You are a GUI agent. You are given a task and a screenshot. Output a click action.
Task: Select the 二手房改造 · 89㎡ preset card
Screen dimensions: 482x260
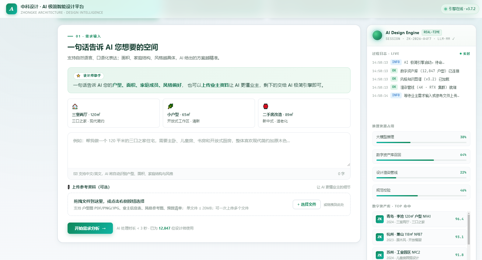coord(304,113)
